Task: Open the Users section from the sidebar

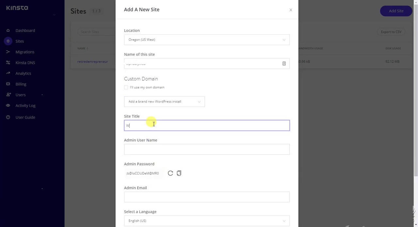Action: 8,95
